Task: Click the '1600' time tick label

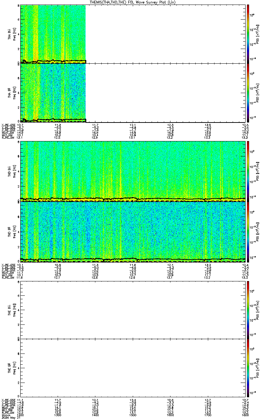Action: [x=170, y=415]
